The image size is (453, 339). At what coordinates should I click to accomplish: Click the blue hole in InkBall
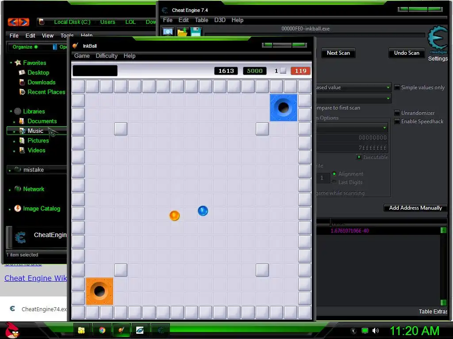pyautogui.click(x=284, y=108)
